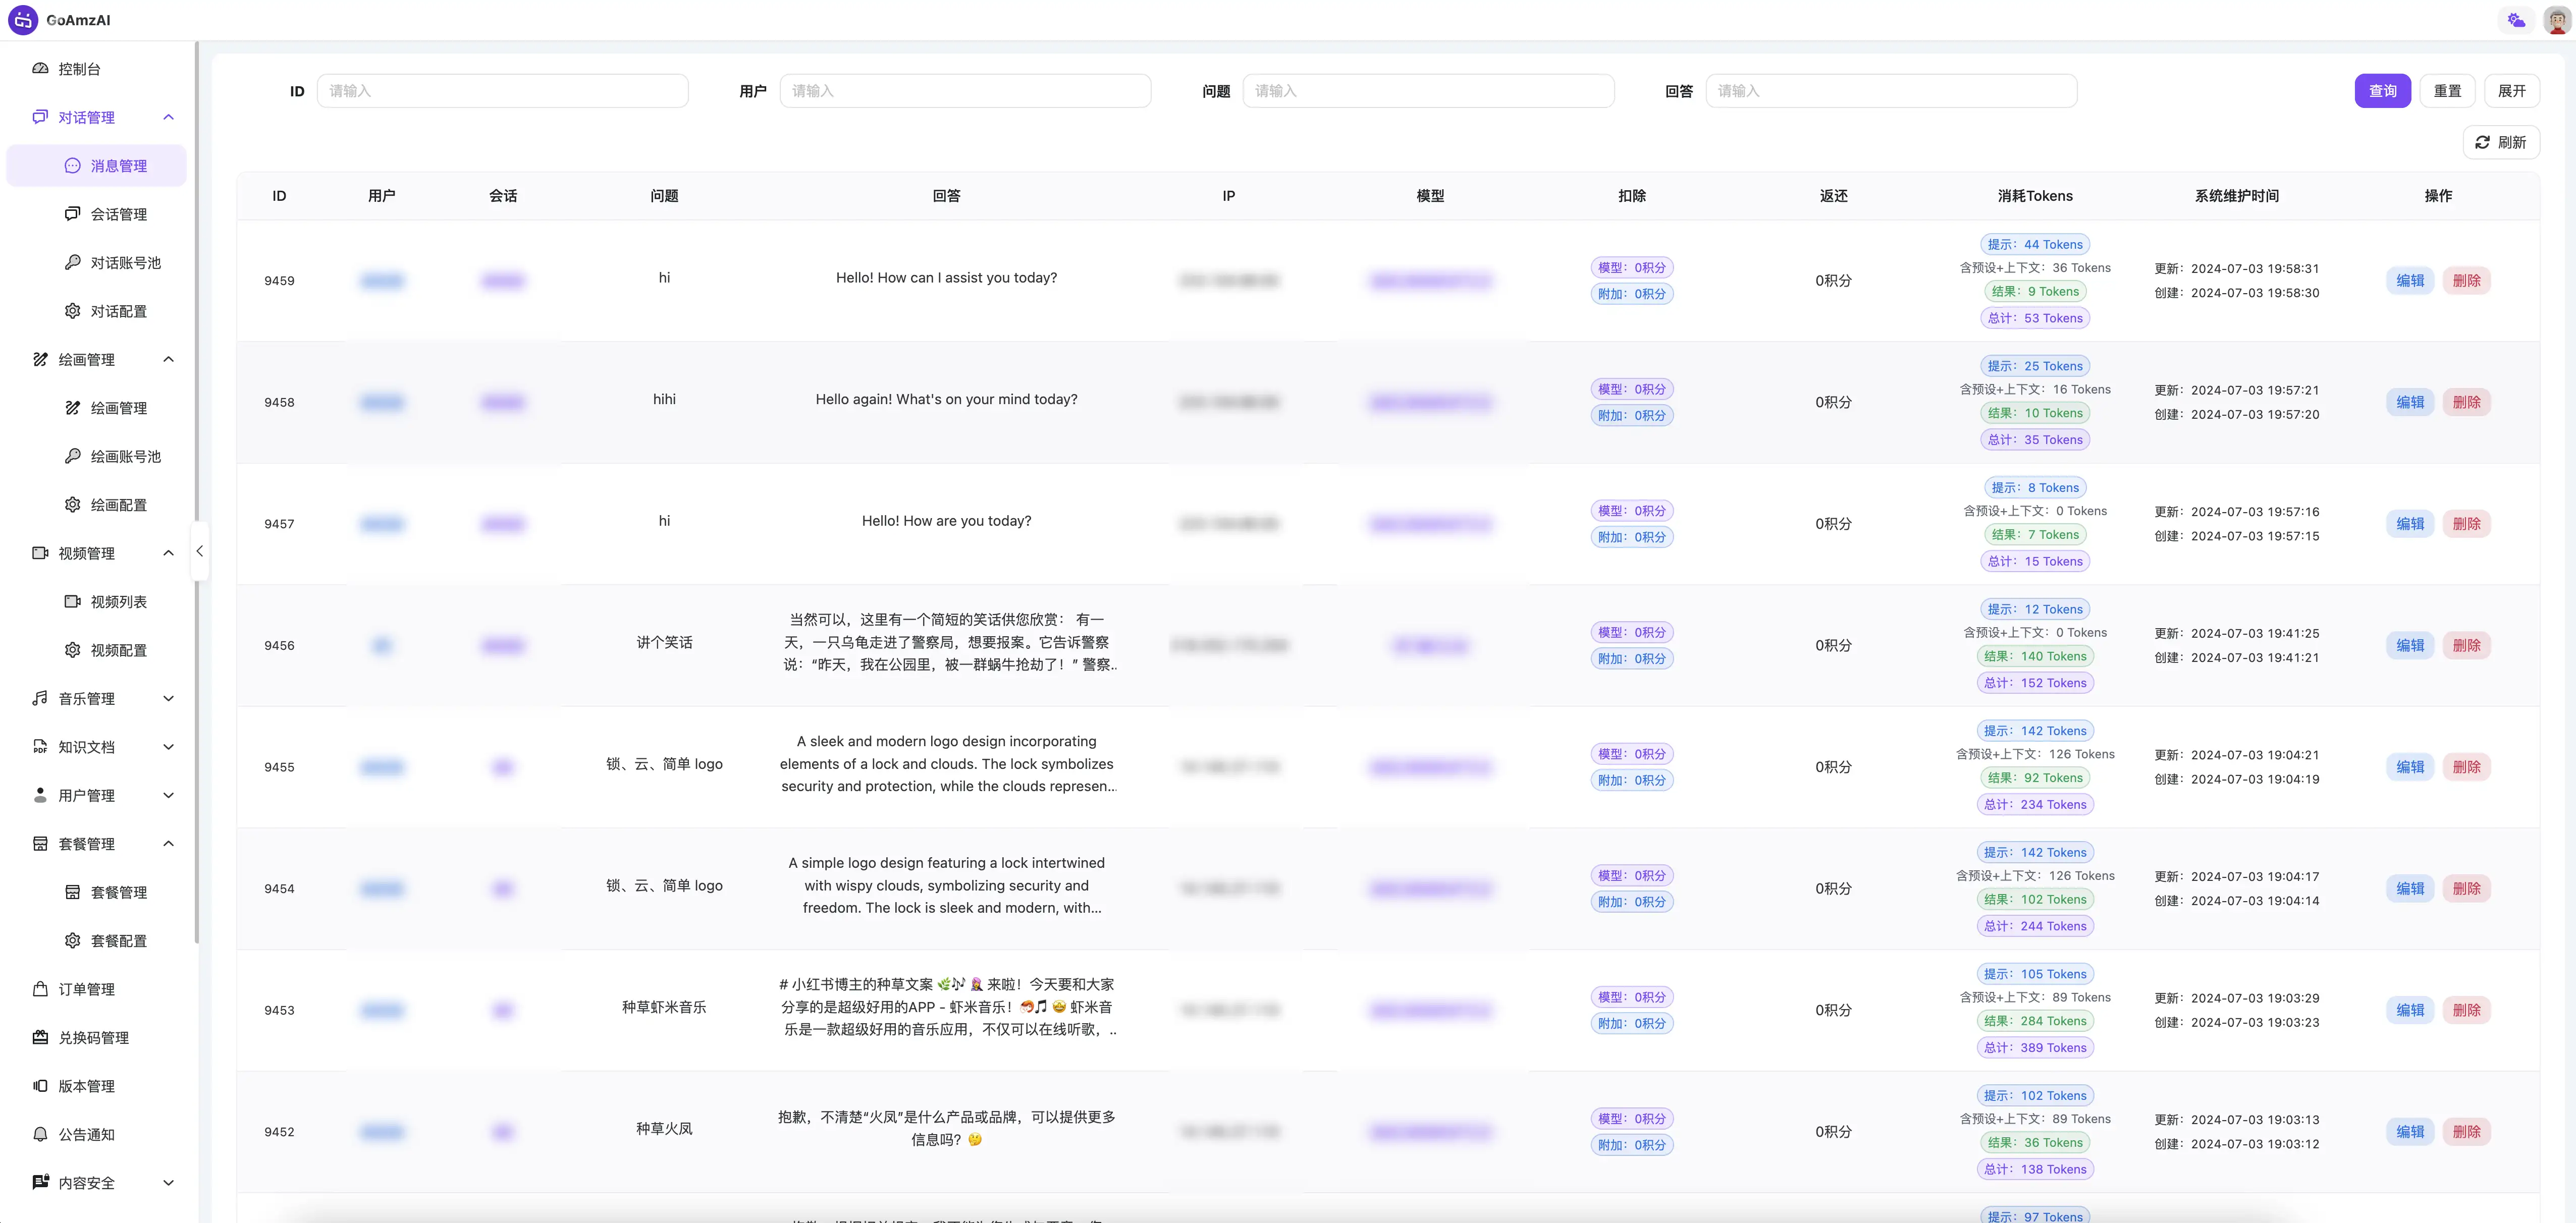Focus the 用户 filter input

(965, 91)
